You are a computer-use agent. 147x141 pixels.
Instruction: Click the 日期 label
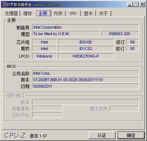tap(25, 86)
